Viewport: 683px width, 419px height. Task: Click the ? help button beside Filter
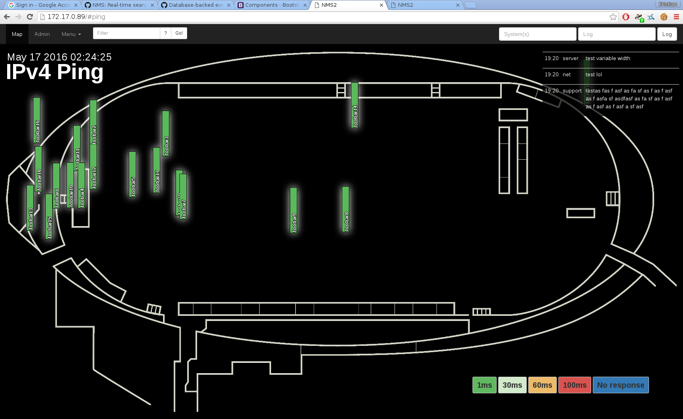click(x=165, y=33)
